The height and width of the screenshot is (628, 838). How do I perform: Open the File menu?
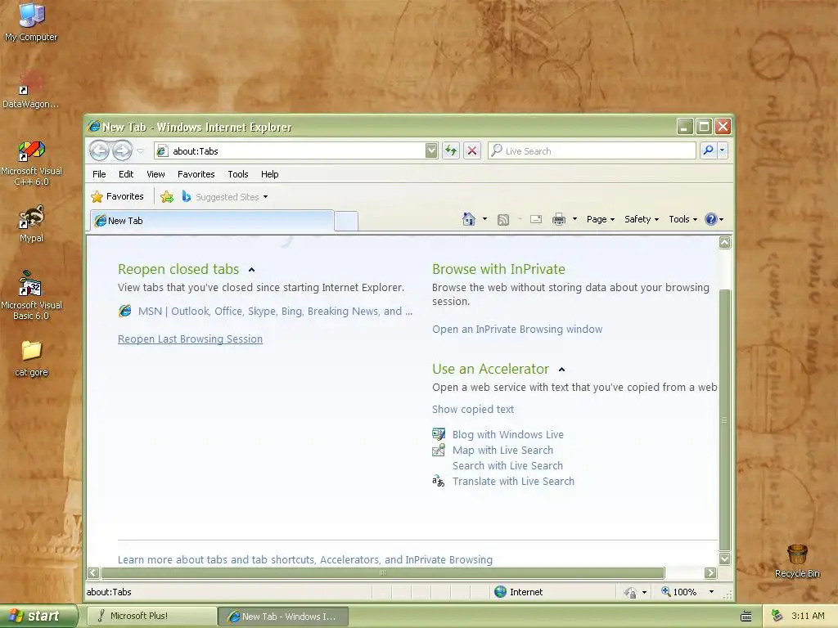point(99,174)
